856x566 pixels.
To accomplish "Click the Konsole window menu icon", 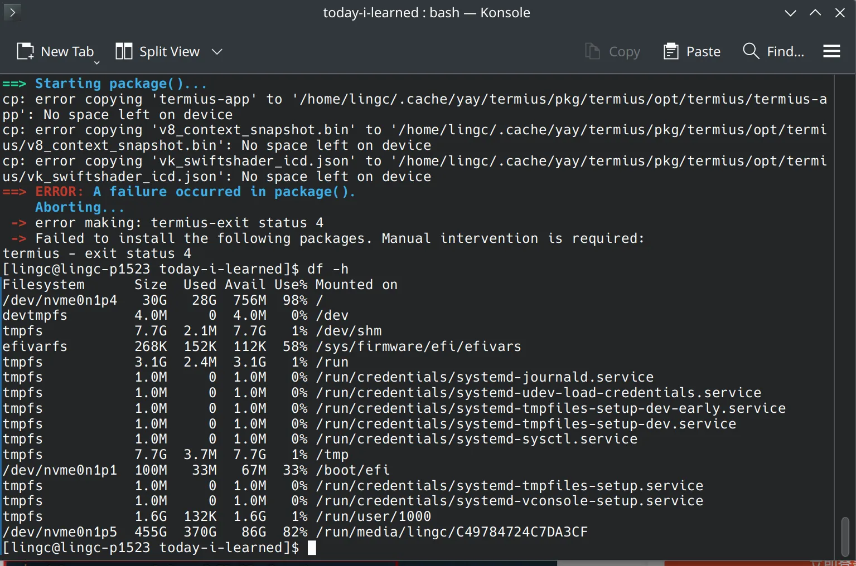I will (x=12, y=12).
